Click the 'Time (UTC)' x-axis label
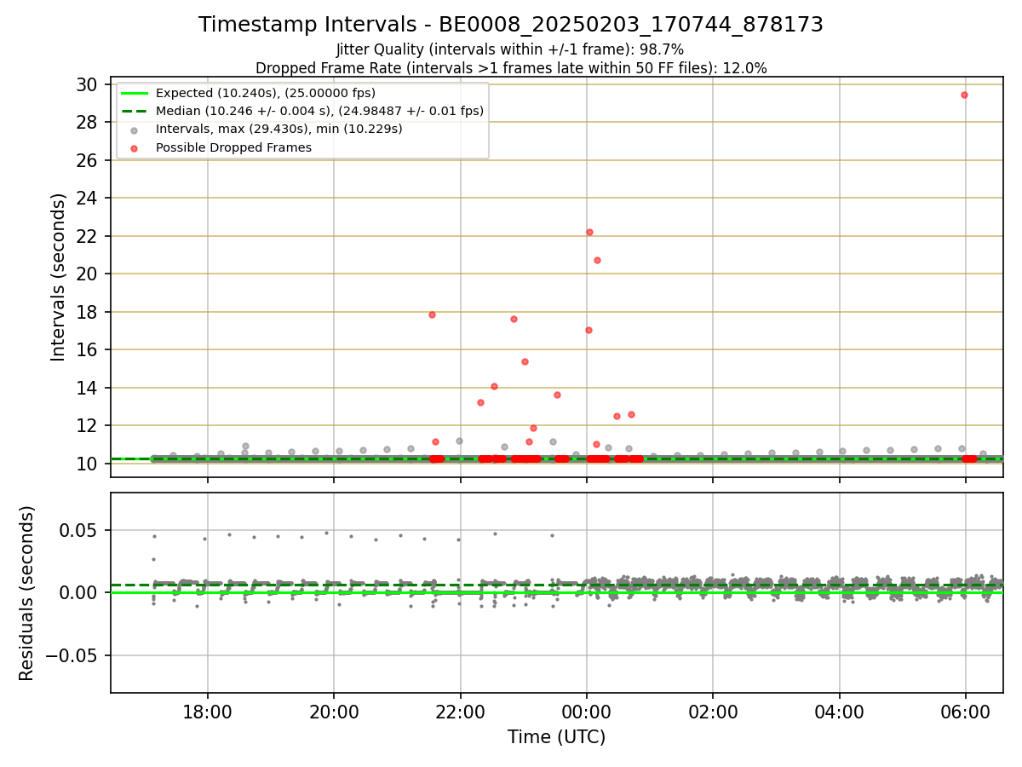This screenshot has width=1022, height=767. pyautogui.click(x=557, y=737)
